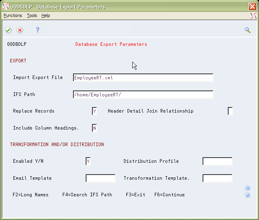Click the magnifying glass search icon
This screenshot has width=259, height=220.
coord(248,30)
